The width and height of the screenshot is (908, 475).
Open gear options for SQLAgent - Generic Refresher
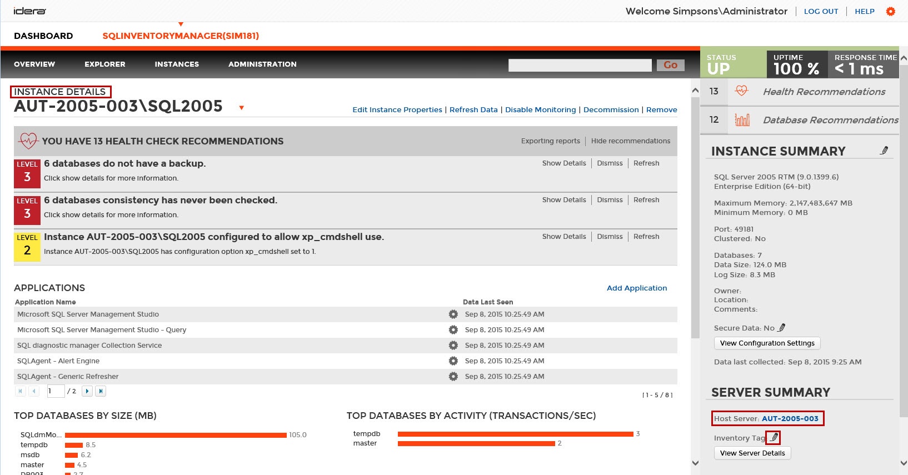point(453,377)
